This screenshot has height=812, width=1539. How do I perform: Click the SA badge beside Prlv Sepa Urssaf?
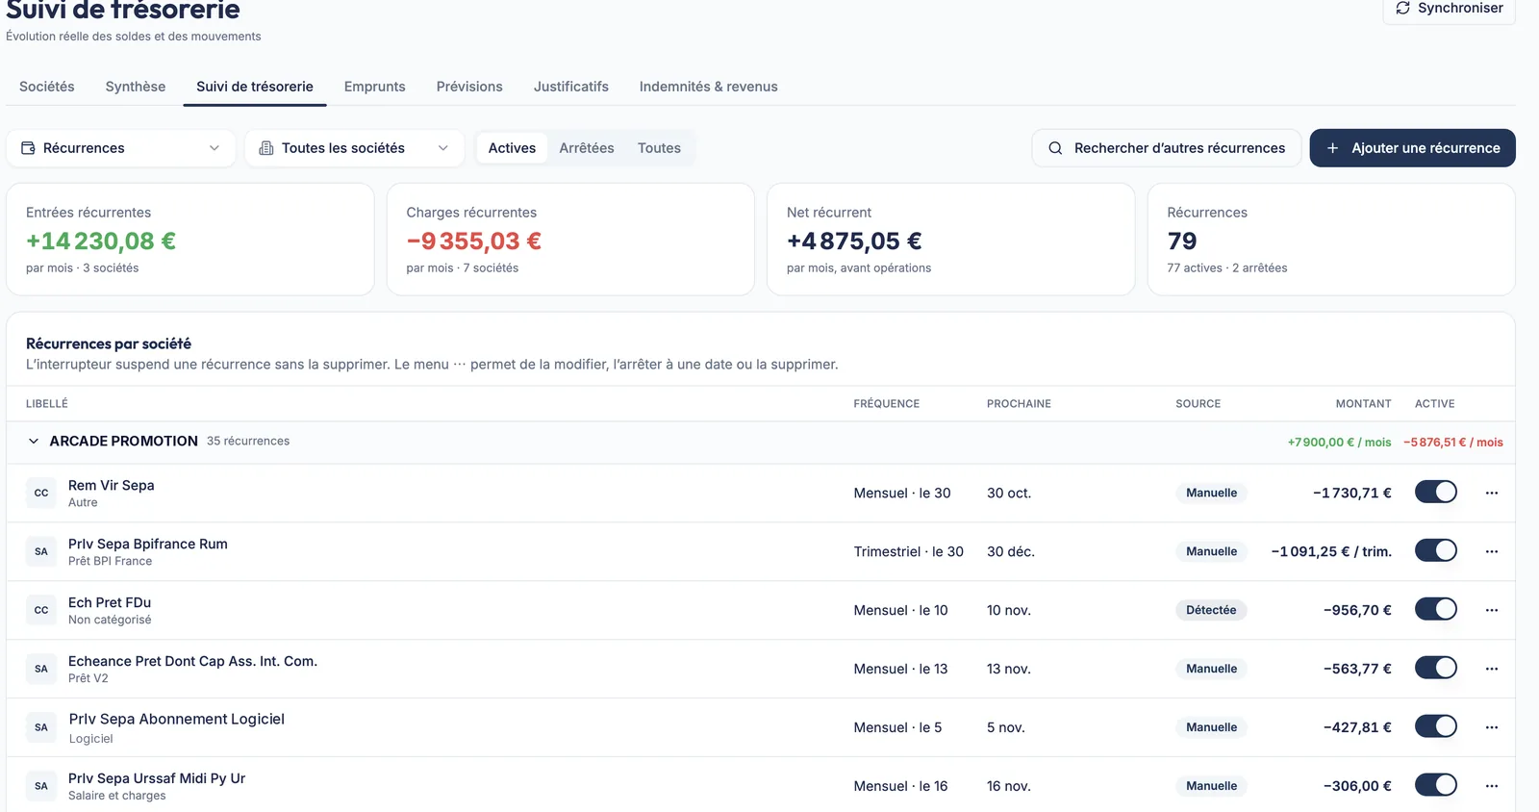click(x=41, y=786)
